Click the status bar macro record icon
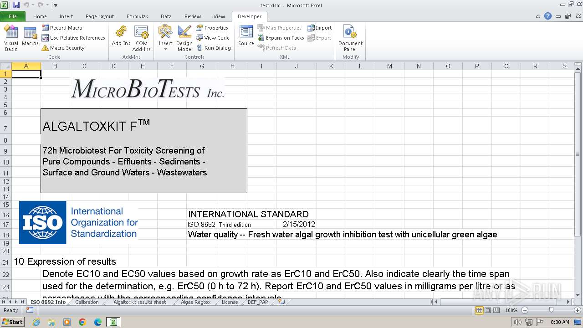This screenshot has width=583, height=328. coord(30,310)
